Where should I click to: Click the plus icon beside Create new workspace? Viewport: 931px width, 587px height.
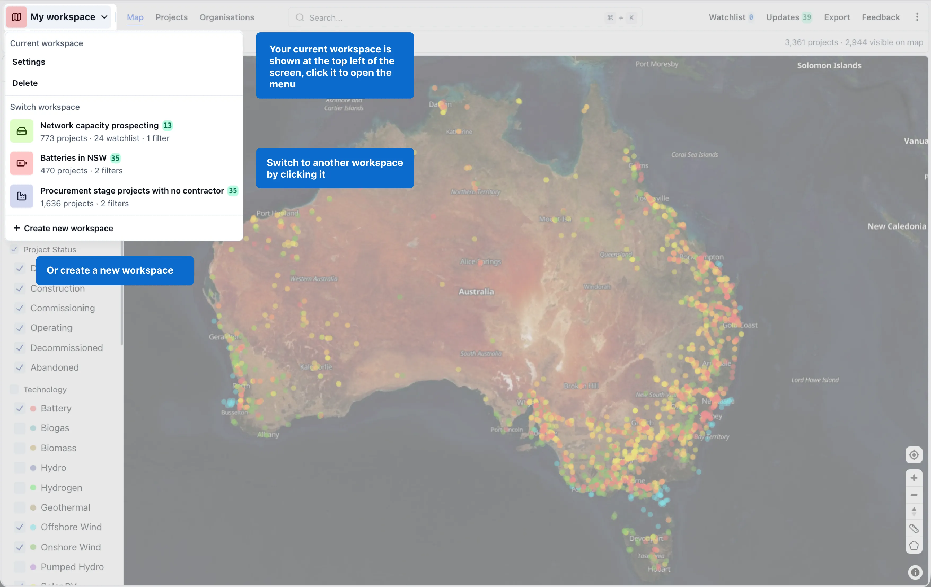click(x=16, y=228)
